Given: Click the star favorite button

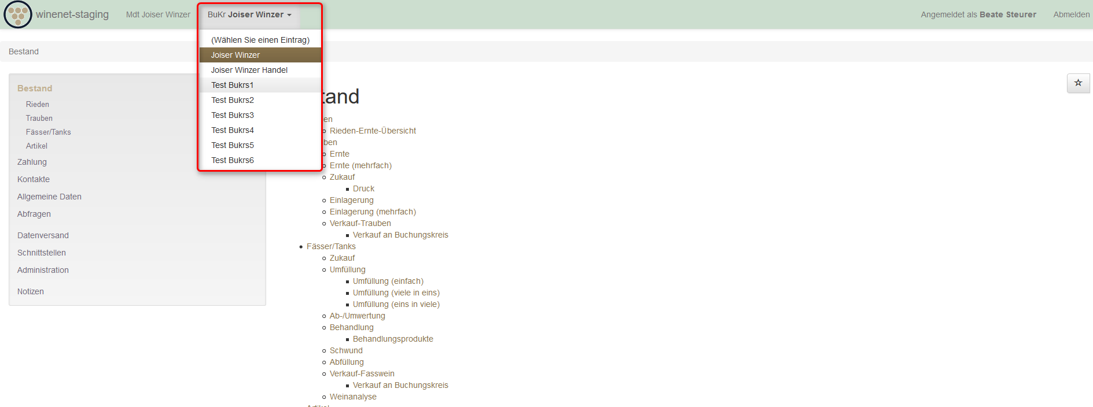Looking at the screenshot, I should click(x=1078, y=83).
